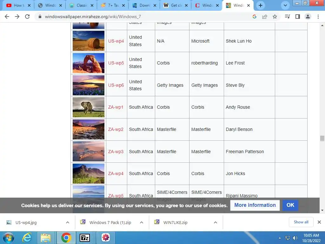Click the page vertical scrollbar thumb
The height and width of the screenshot is (244, 325).
322,139
